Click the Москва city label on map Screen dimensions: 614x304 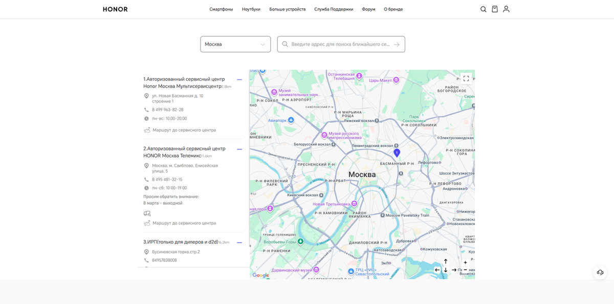pyautogui.click(x=362, y=175)
